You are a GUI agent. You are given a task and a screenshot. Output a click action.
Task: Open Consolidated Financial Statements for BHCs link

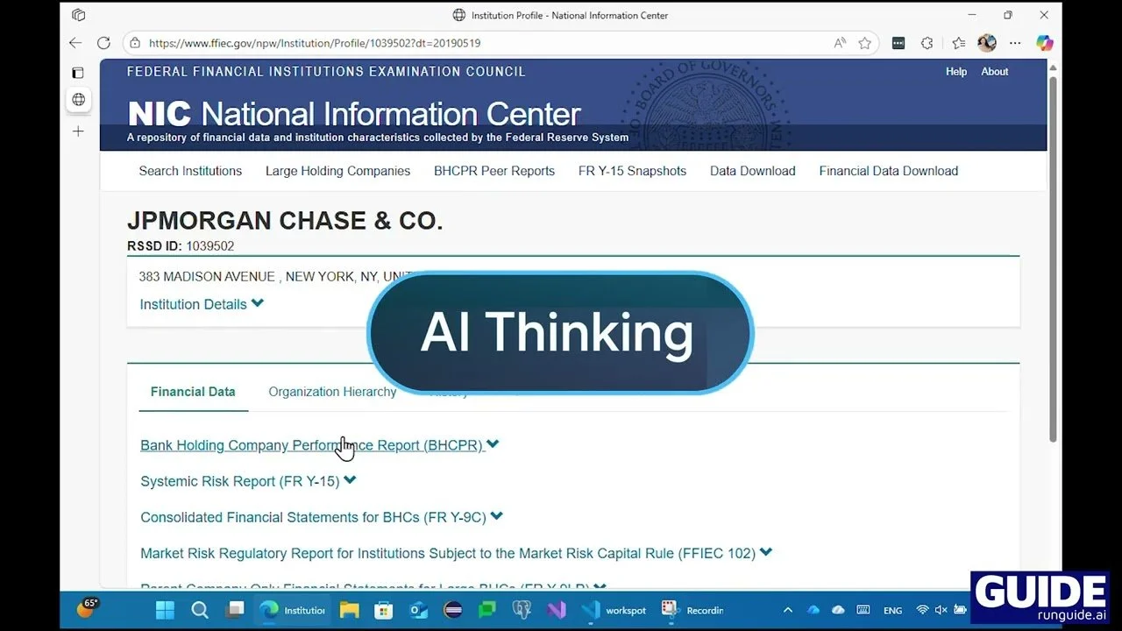coord(313,518)
